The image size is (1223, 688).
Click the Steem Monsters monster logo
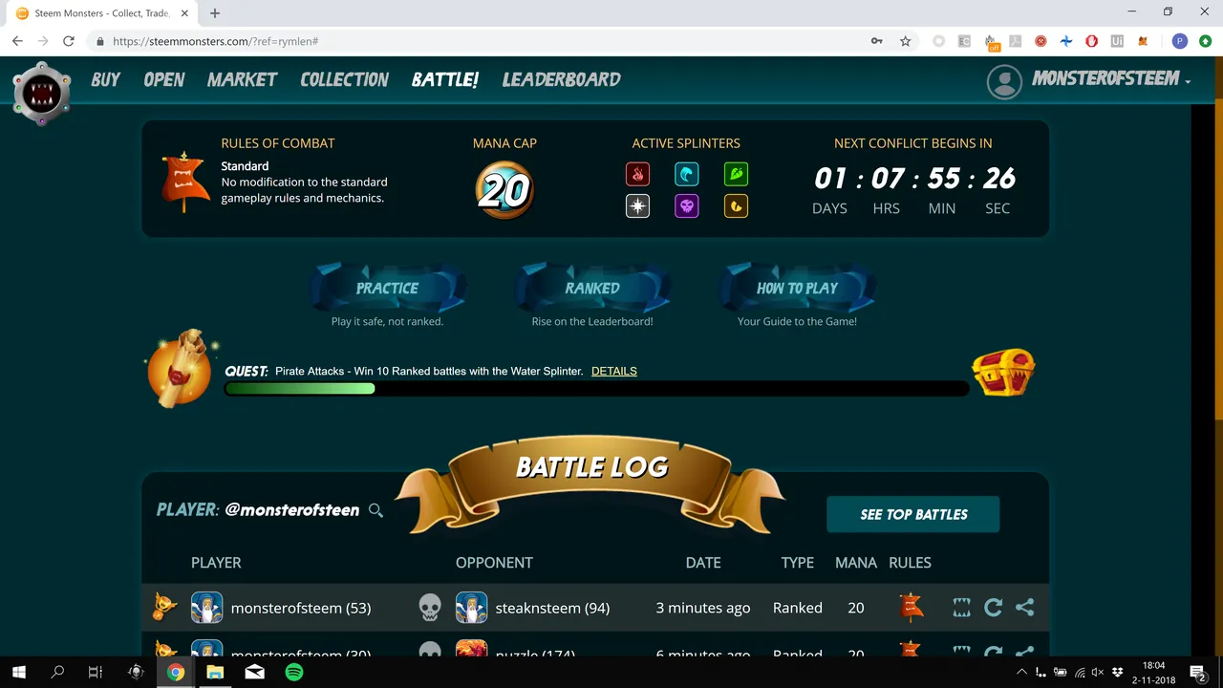pyautogui.click(x=42, y=94)
